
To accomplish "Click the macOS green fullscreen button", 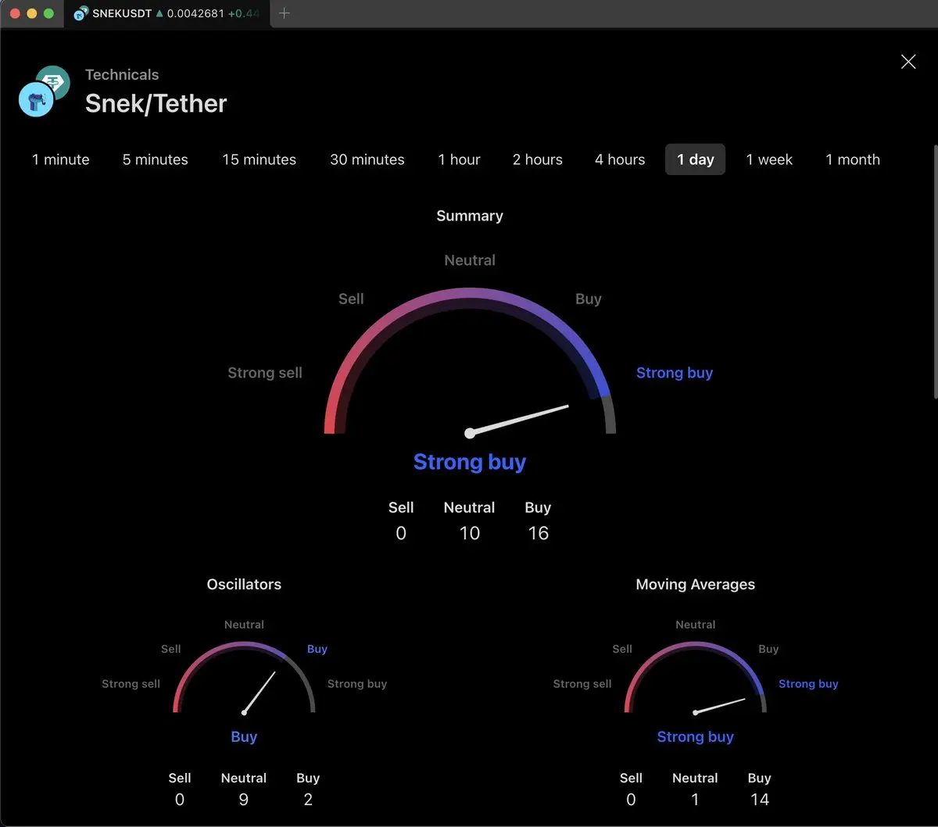I will click(49, 14).
